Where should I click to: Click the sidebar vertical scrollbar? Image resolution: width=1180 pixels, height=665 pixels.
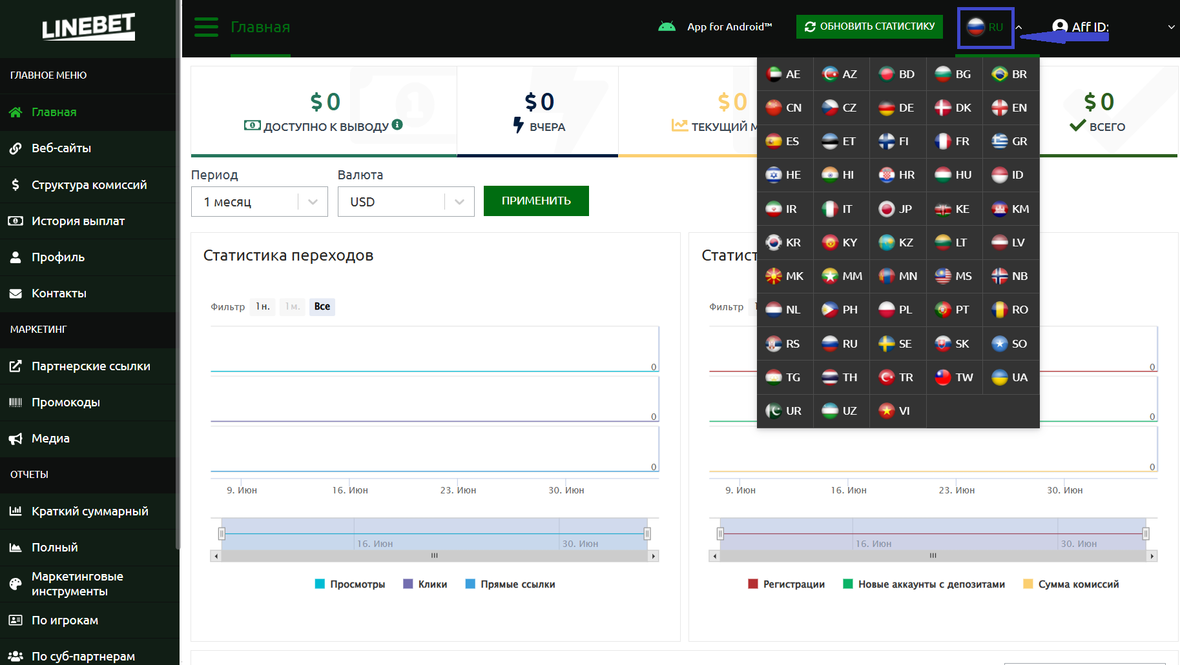[x=178, y=274]
